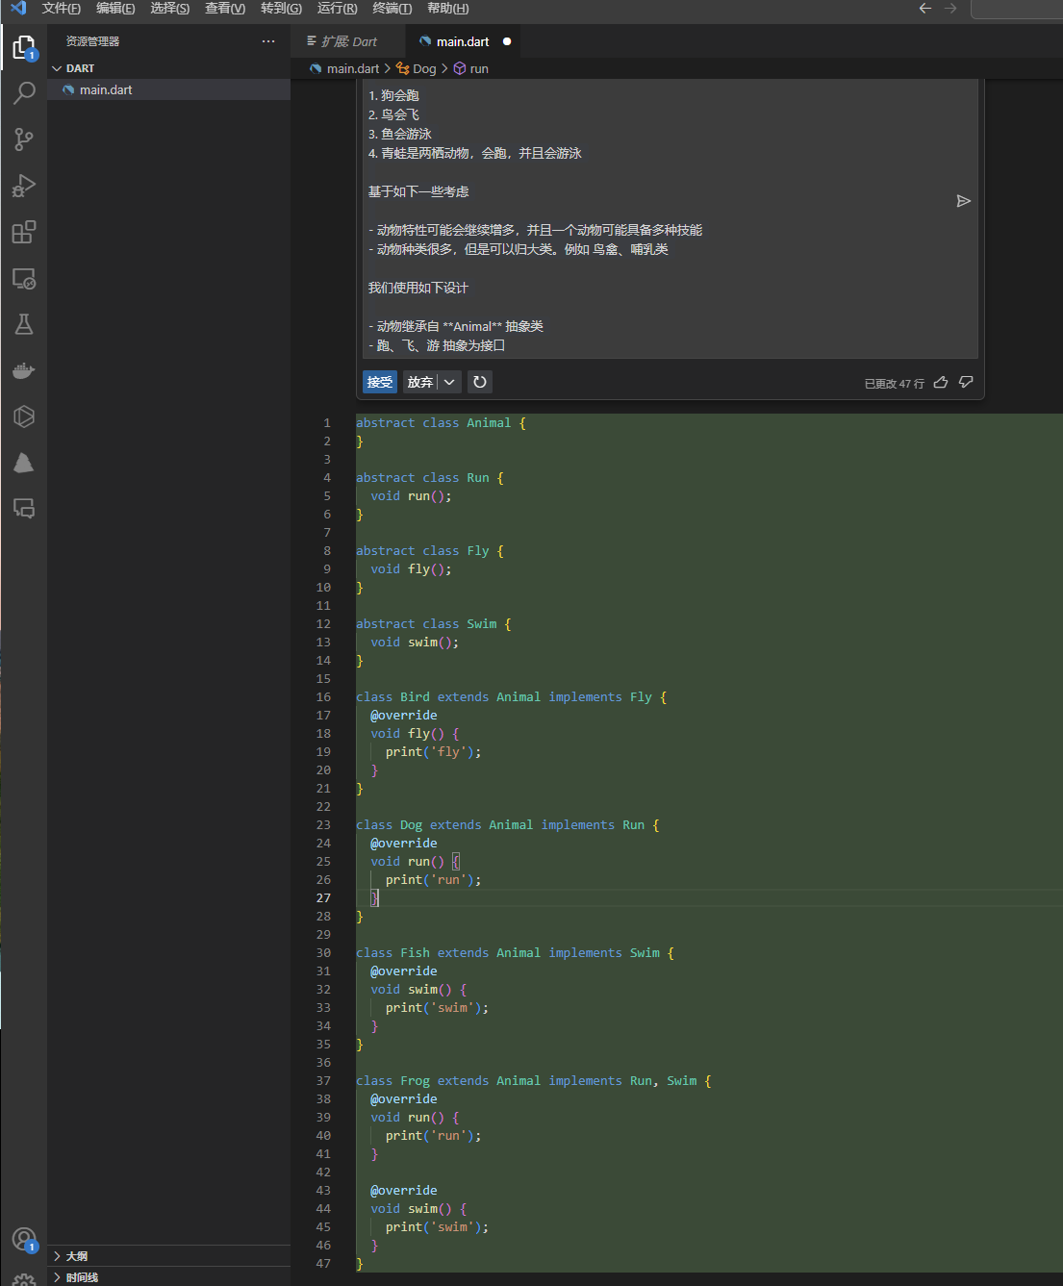Open explorer more actions ellipsis menu
Screen dimensions: 1063x1286
pyautogui.click(x=268, y=41)
